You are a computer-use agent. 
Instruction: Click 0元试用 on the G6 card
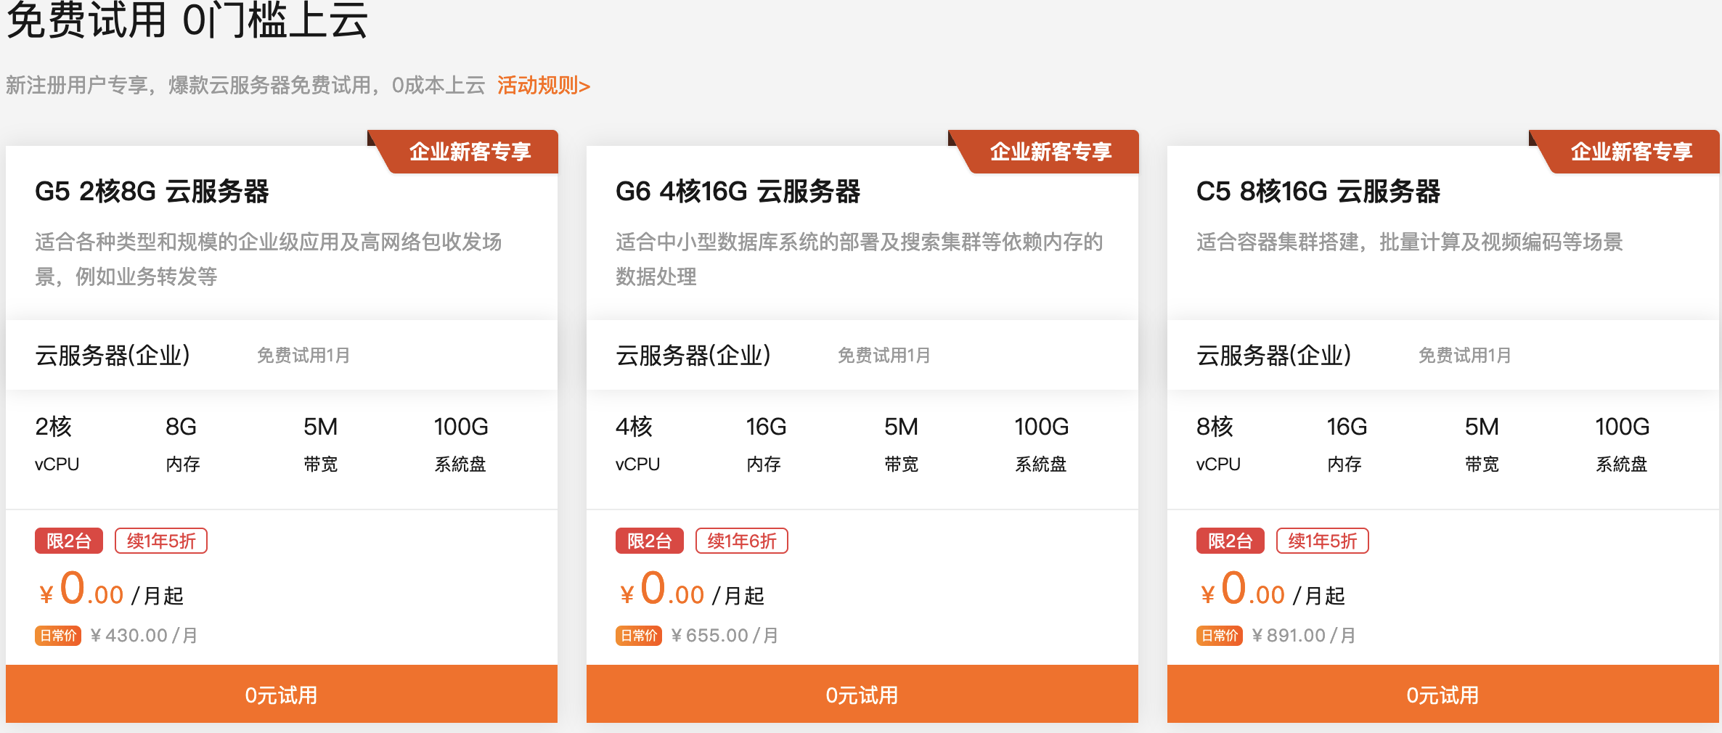point(862,695)
